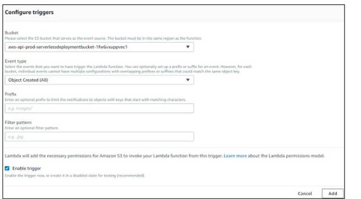Click the arrow beside Object Created (All)

tap(188, 80)
